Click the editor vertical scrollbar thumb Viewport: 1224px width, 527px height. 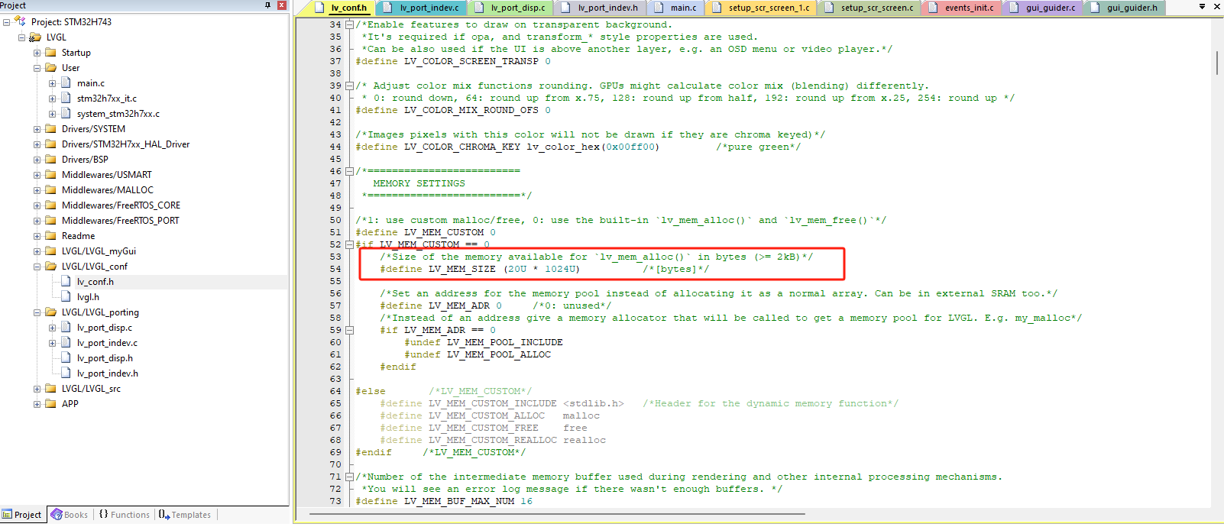1217,63
